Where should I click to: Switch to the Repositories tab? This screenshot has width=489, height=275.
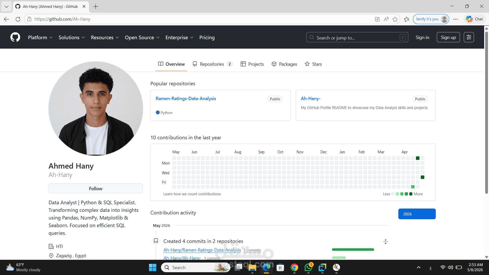[x=212, y=64]
